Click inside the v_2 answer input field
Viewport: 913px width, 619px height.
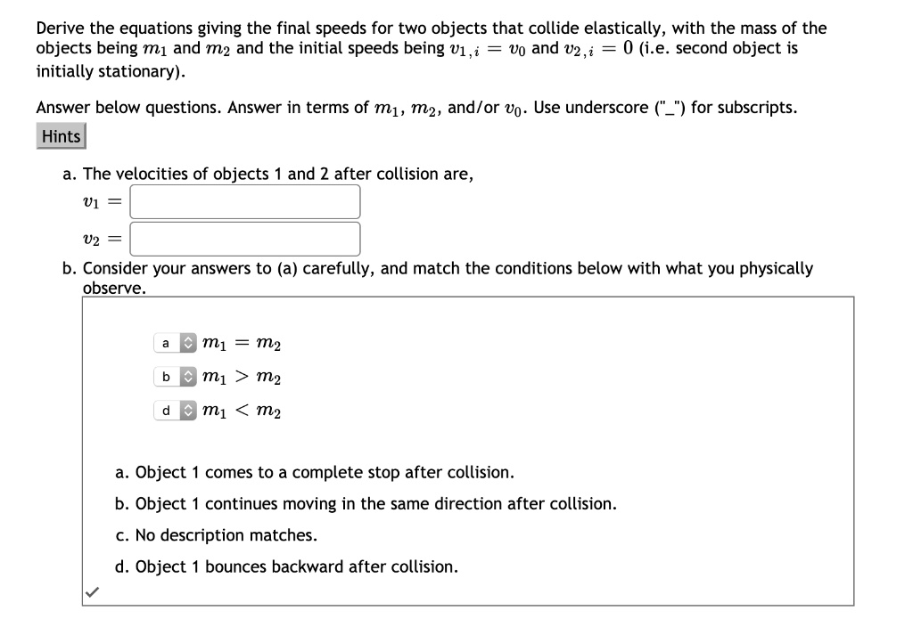(245, 238)
